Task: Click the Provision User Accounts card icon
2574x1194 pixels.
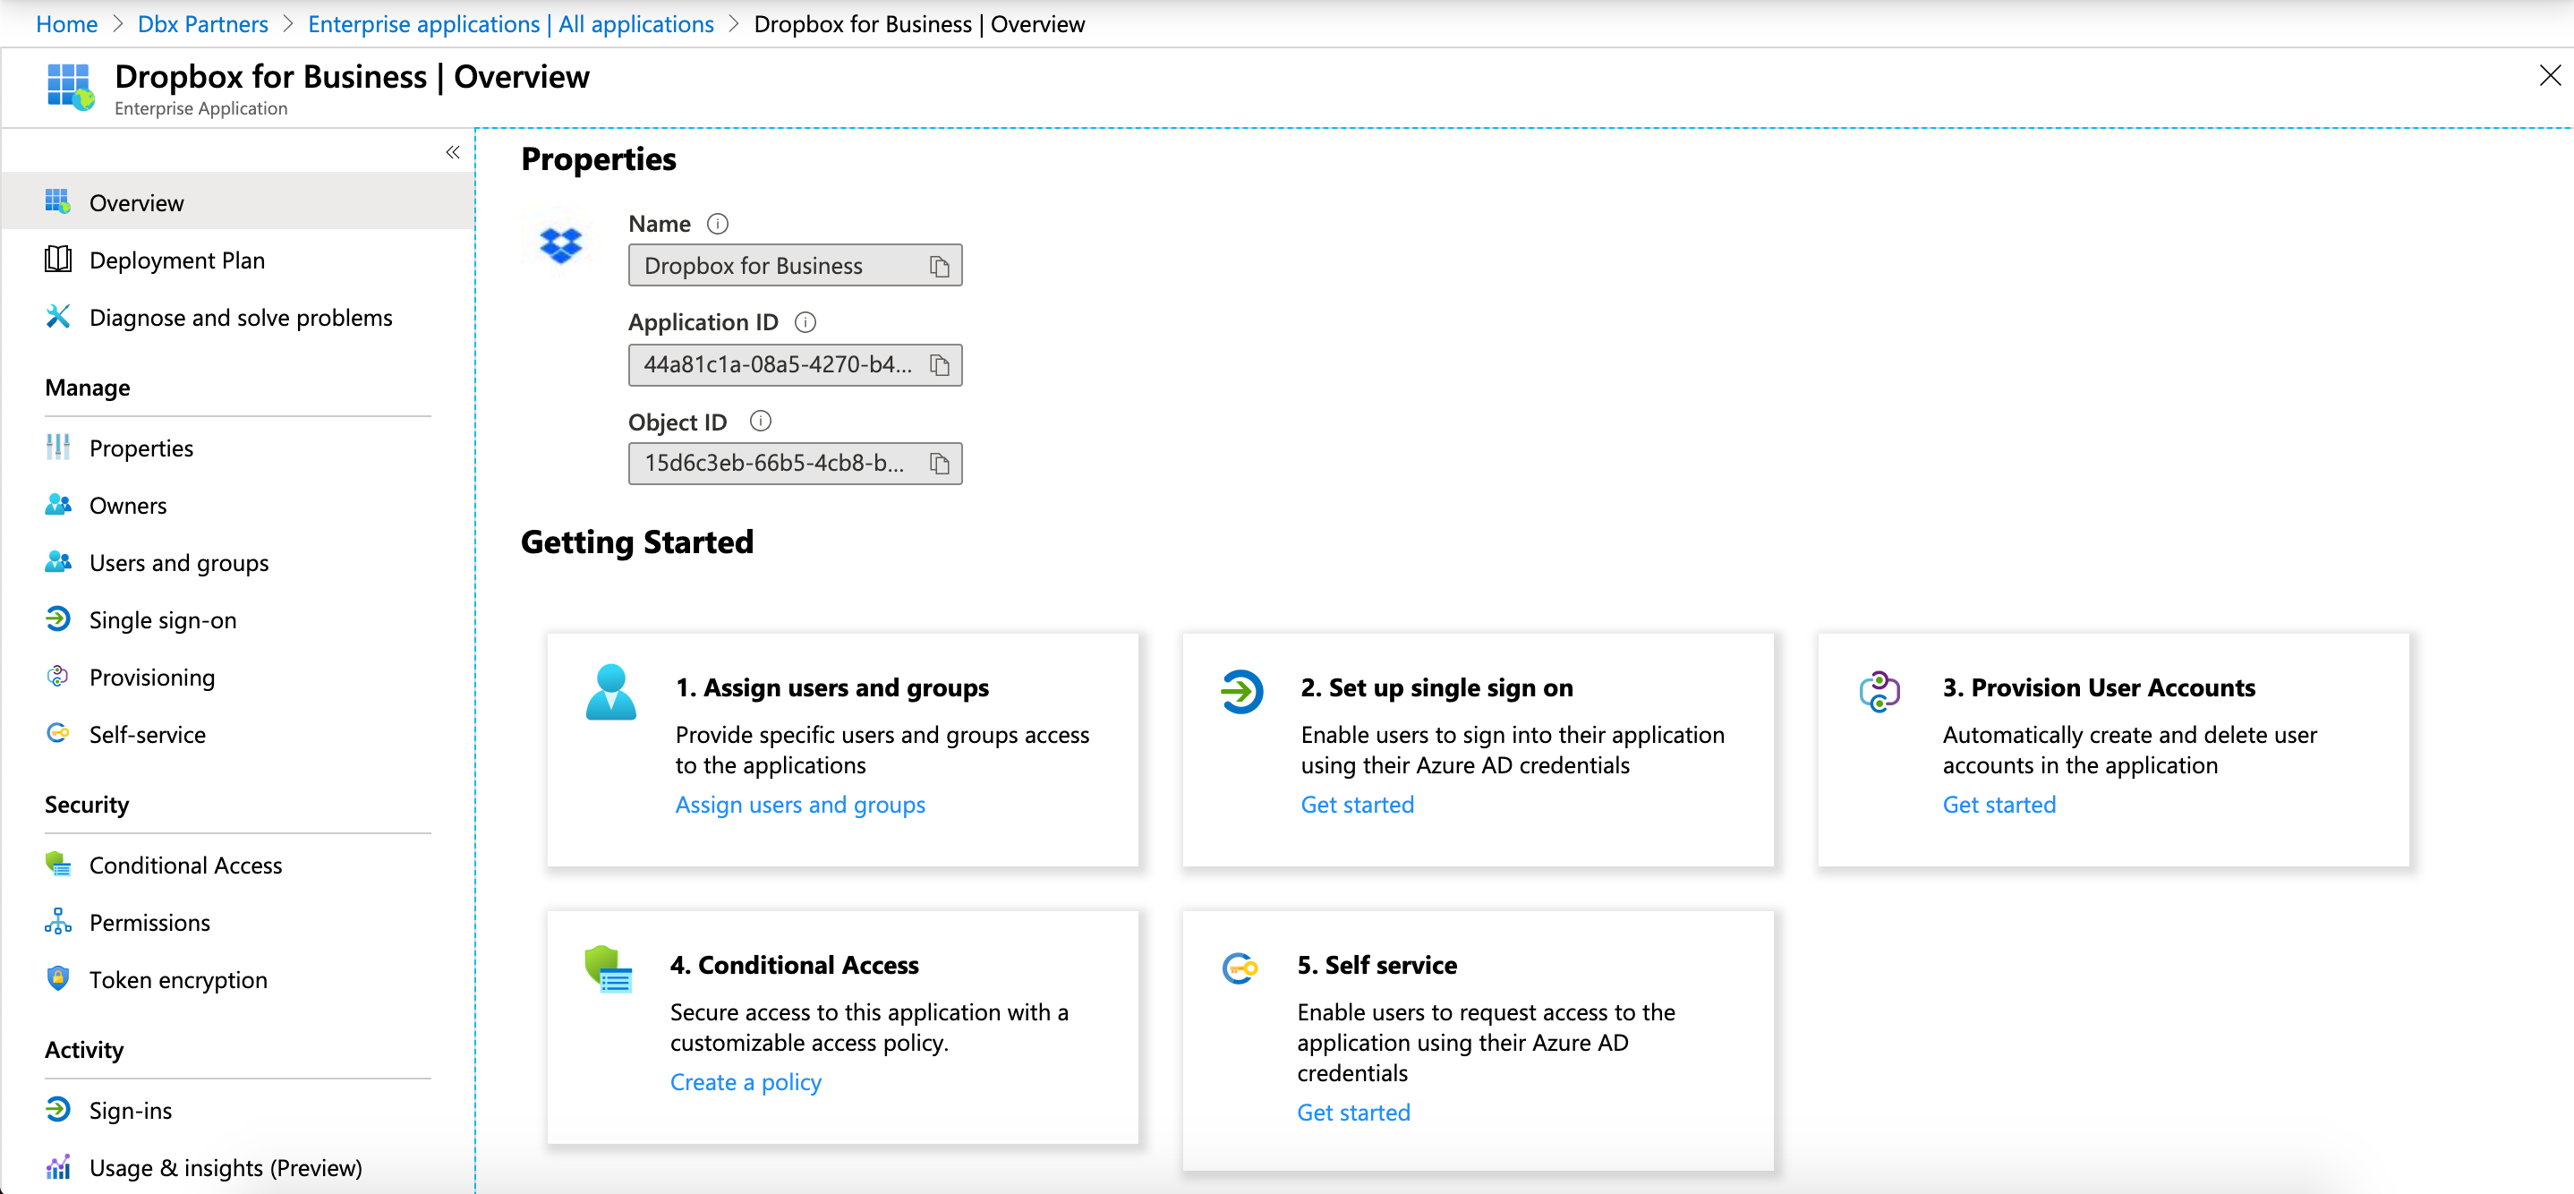Action: [x=1879, y=691]
